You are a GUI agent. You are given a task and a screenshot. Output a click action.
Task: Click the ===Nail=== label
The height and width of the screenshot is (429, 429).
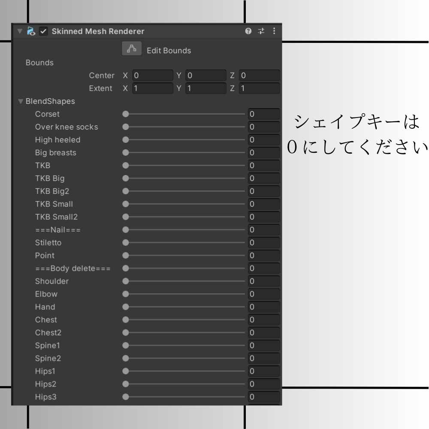pyautogui.click(x=58, y=230)
